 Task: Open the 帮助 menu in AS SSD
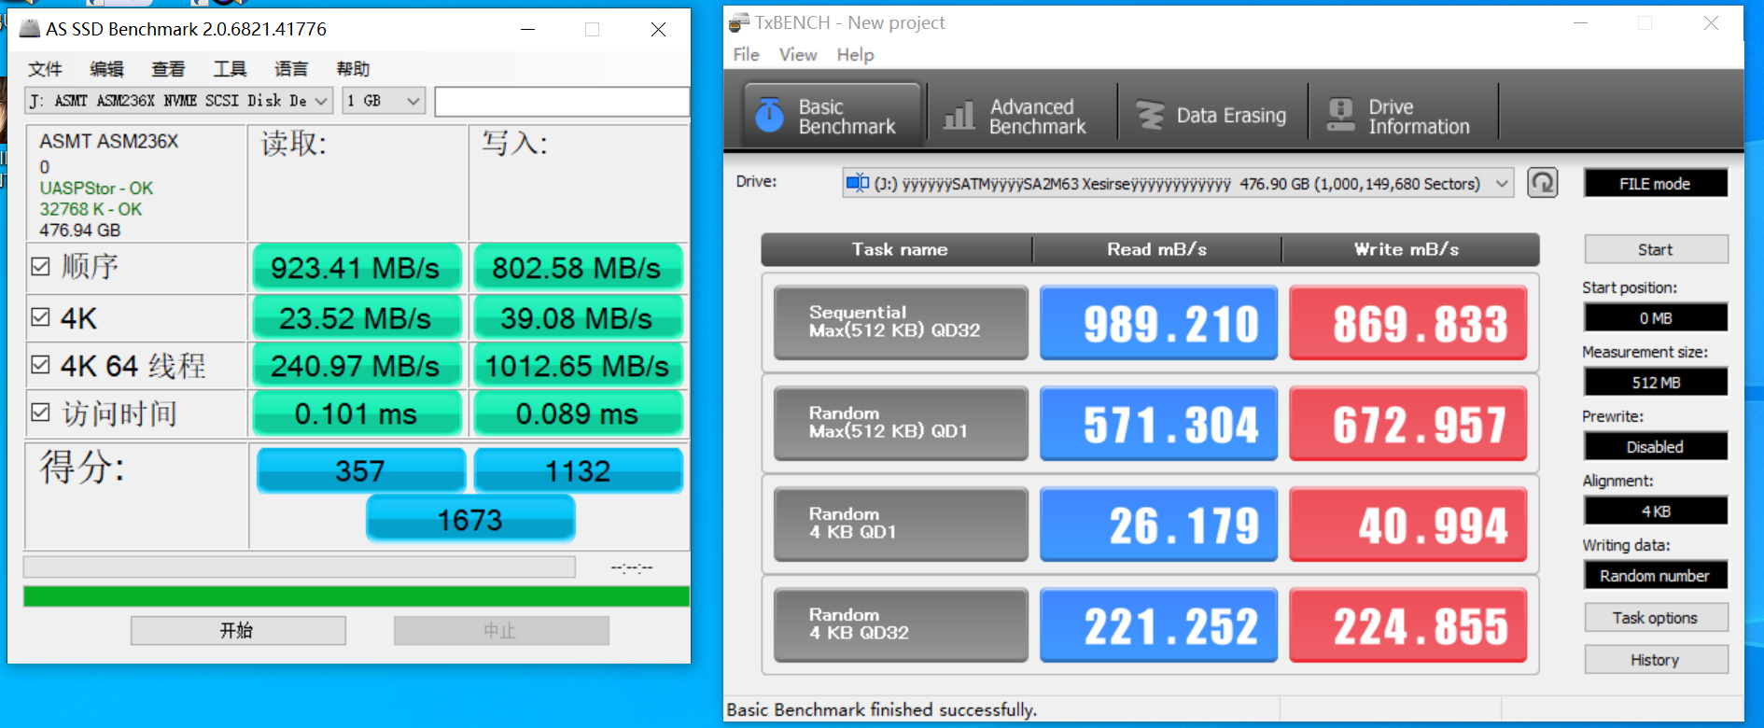[x=353, y=69]
